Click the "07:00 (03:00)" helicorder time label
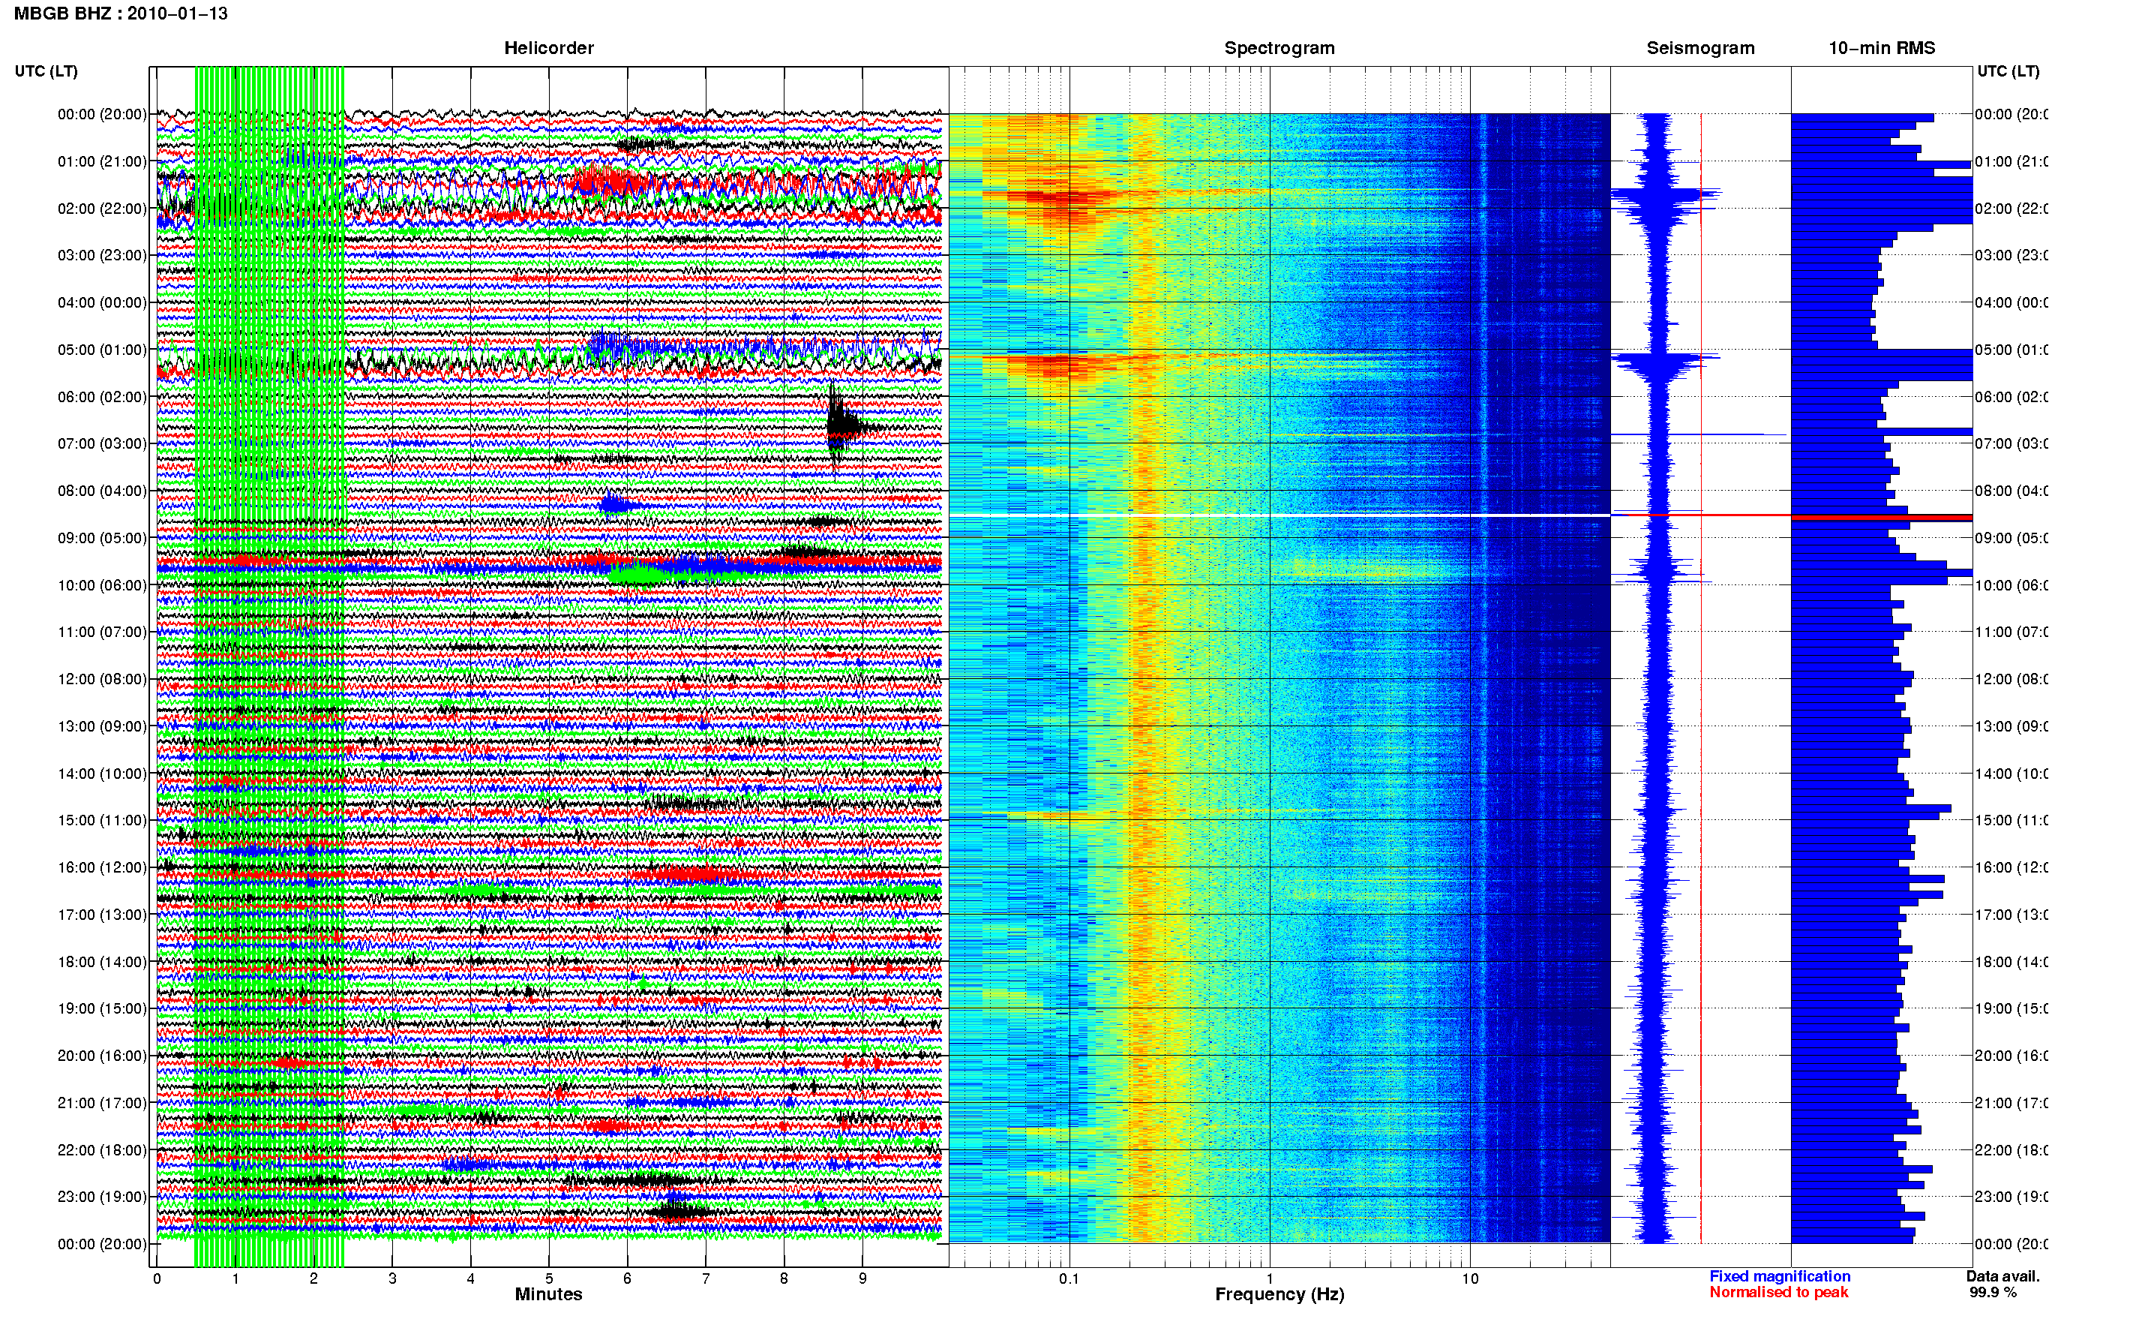The image size is (2133, 1334). point(102,443)
